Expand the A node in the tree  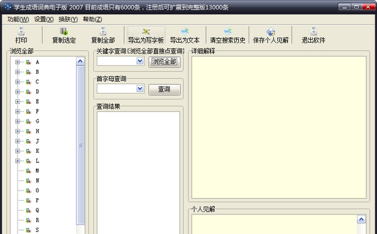point(18,62)
